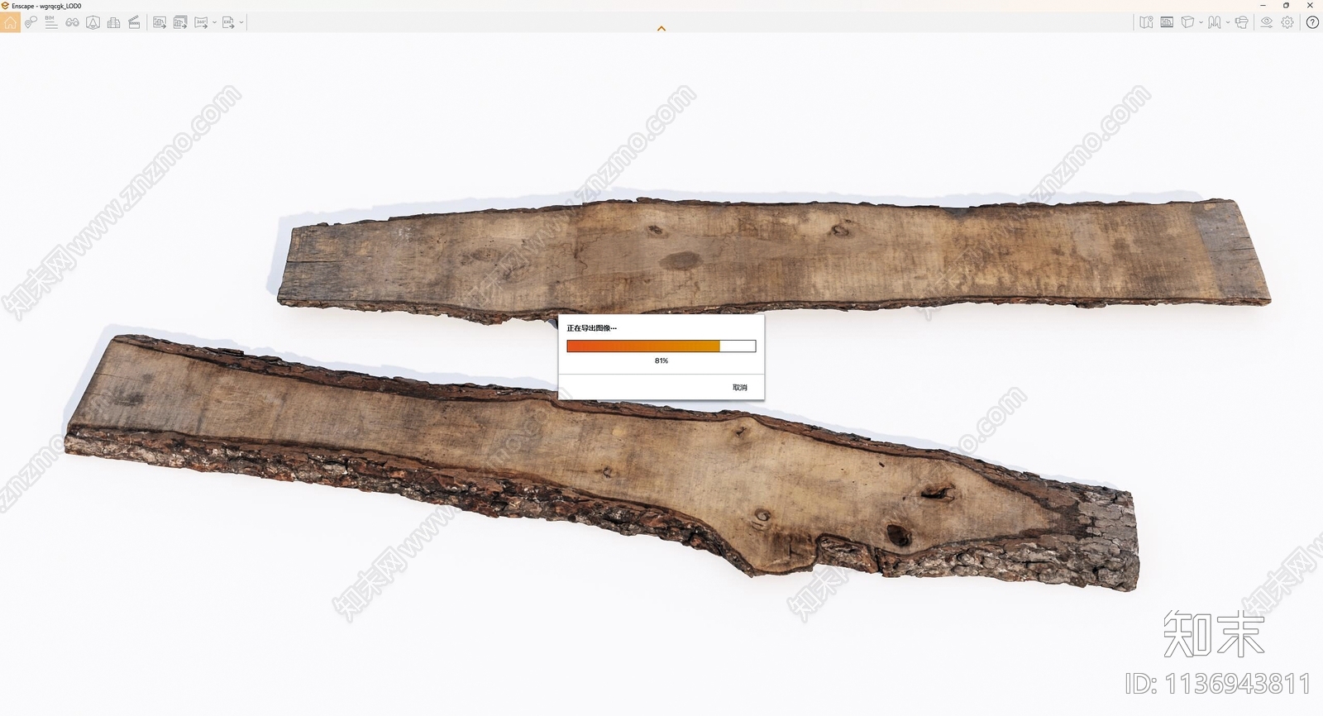Image resolution: width=1323 pixels, height=716 pixels.
Task: Click the 81% progress text
Action: coord(661,360)
